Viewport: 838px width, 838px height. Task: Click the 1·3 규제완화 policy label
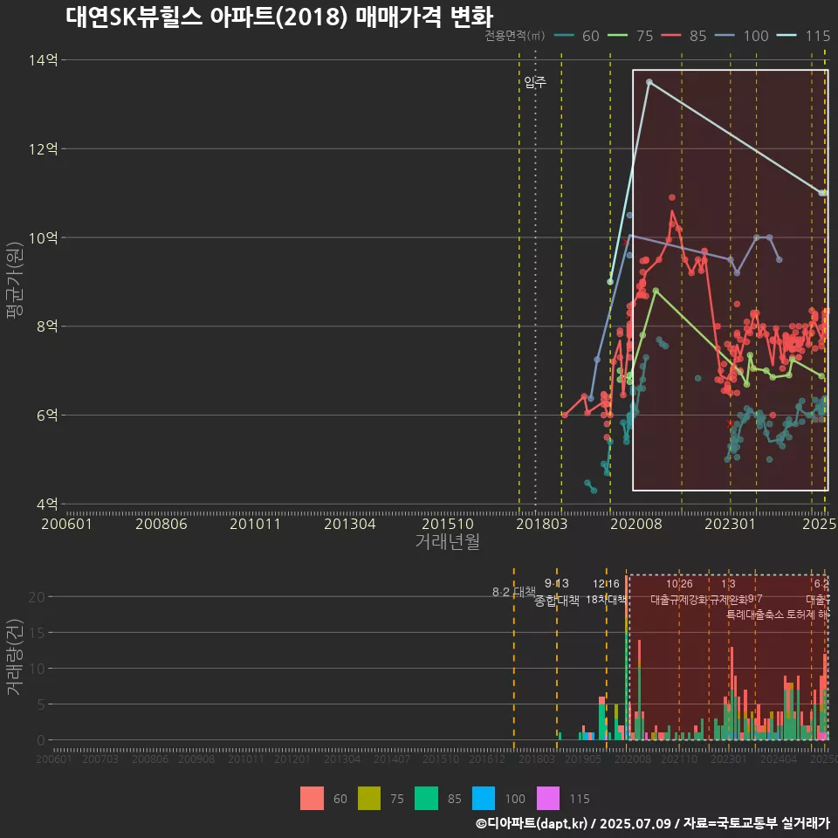(x=729, y=592)
